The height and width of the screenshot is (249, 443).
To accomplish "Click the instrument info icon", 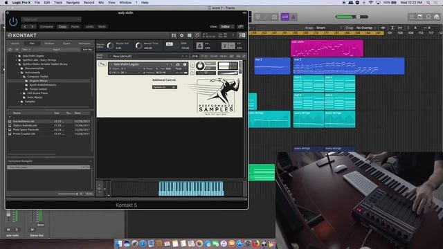I will [x=185, y=64].
